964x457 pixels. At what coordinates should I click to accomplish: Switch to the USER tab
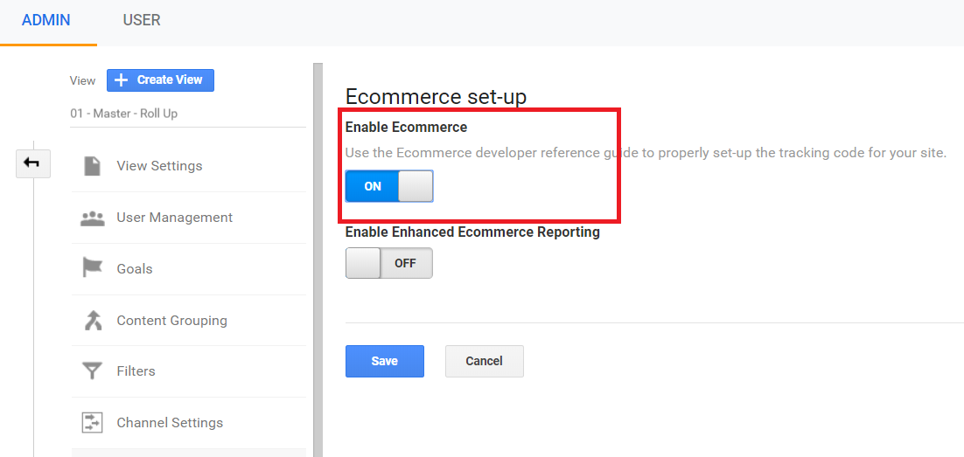[142, 20]
